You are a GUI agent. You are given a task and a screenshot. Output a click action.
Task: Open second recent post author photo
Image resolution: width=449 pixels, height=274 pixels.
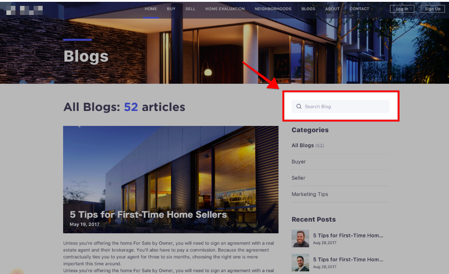pos(300,262)
